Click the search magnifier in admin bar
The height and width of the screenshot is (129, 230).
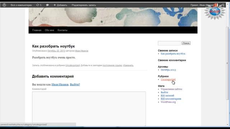(223, 5)
